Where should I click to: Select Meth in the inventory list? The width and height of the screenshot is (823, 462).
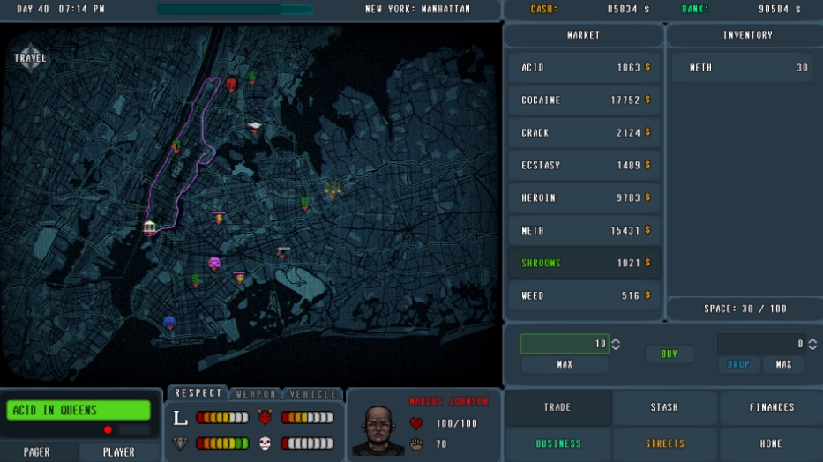742,68
